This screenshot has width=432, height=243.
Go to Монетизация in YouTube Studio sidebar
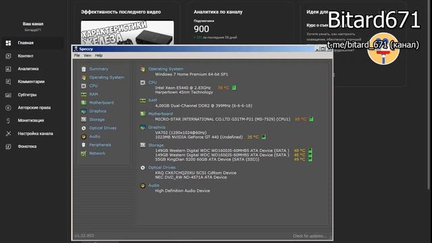[31, 121]
